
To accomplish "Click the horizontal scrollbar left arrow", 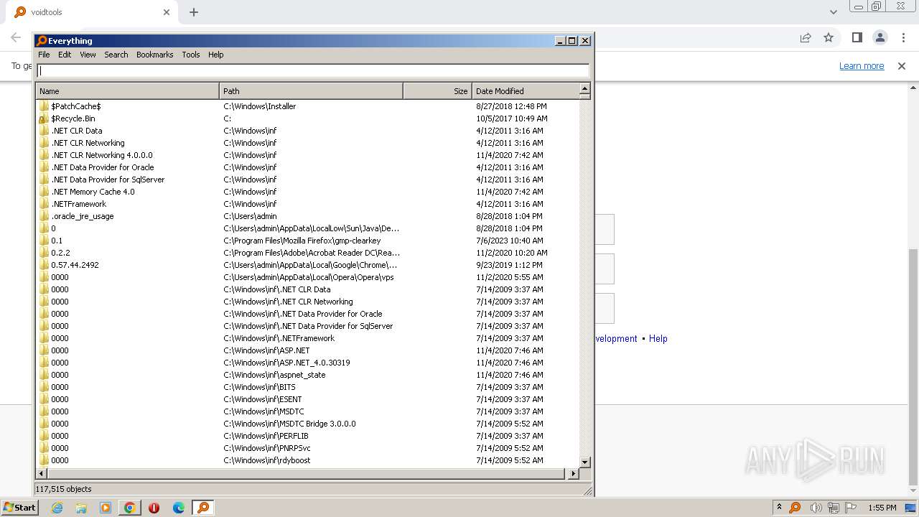I will coord(42,474).
